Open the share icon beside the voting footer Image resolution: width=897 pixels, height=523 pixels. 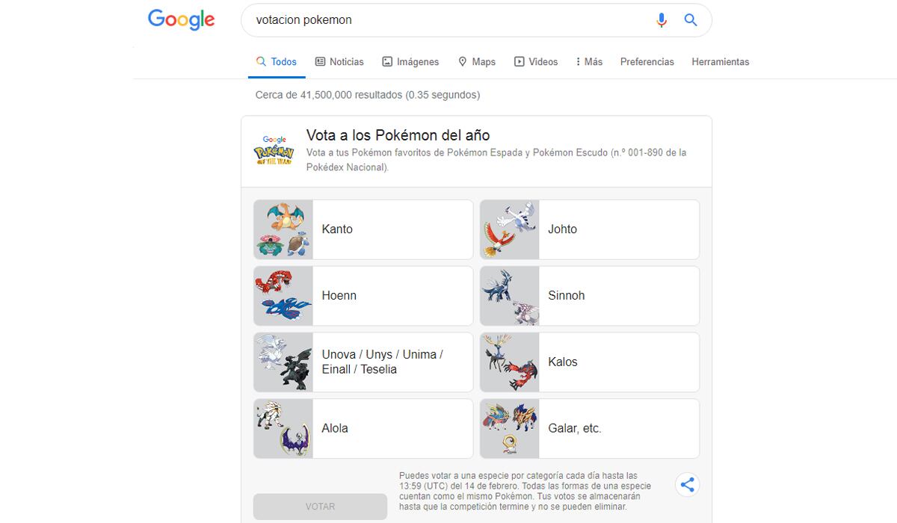tap(687, 484)
